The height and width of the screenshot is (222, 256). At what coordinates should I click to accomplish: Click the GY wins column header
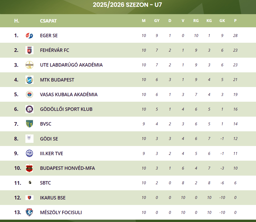(x=157, y=21)
